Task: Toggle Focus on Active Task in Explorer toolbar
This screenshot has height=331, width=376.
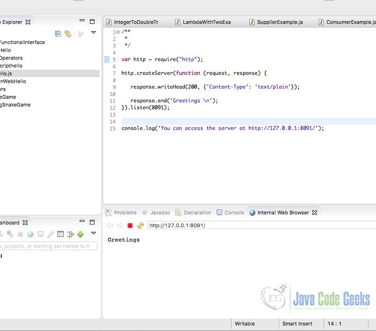Action: (81, 33)
